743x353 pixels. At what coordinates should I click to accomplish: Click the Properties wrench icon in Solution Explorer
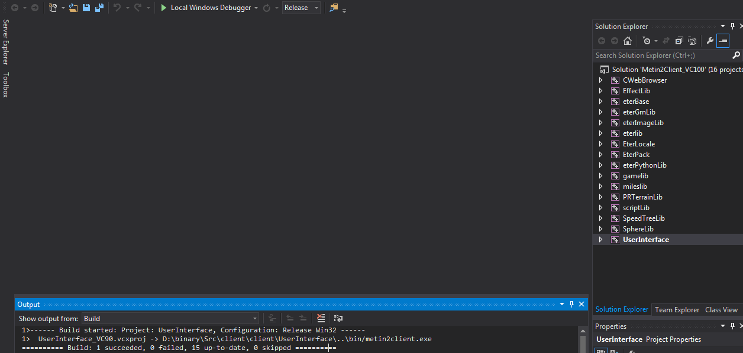pos(710,41)
